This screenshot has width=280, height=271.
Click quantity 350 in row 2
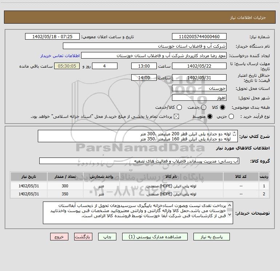(x=65, y=194)
